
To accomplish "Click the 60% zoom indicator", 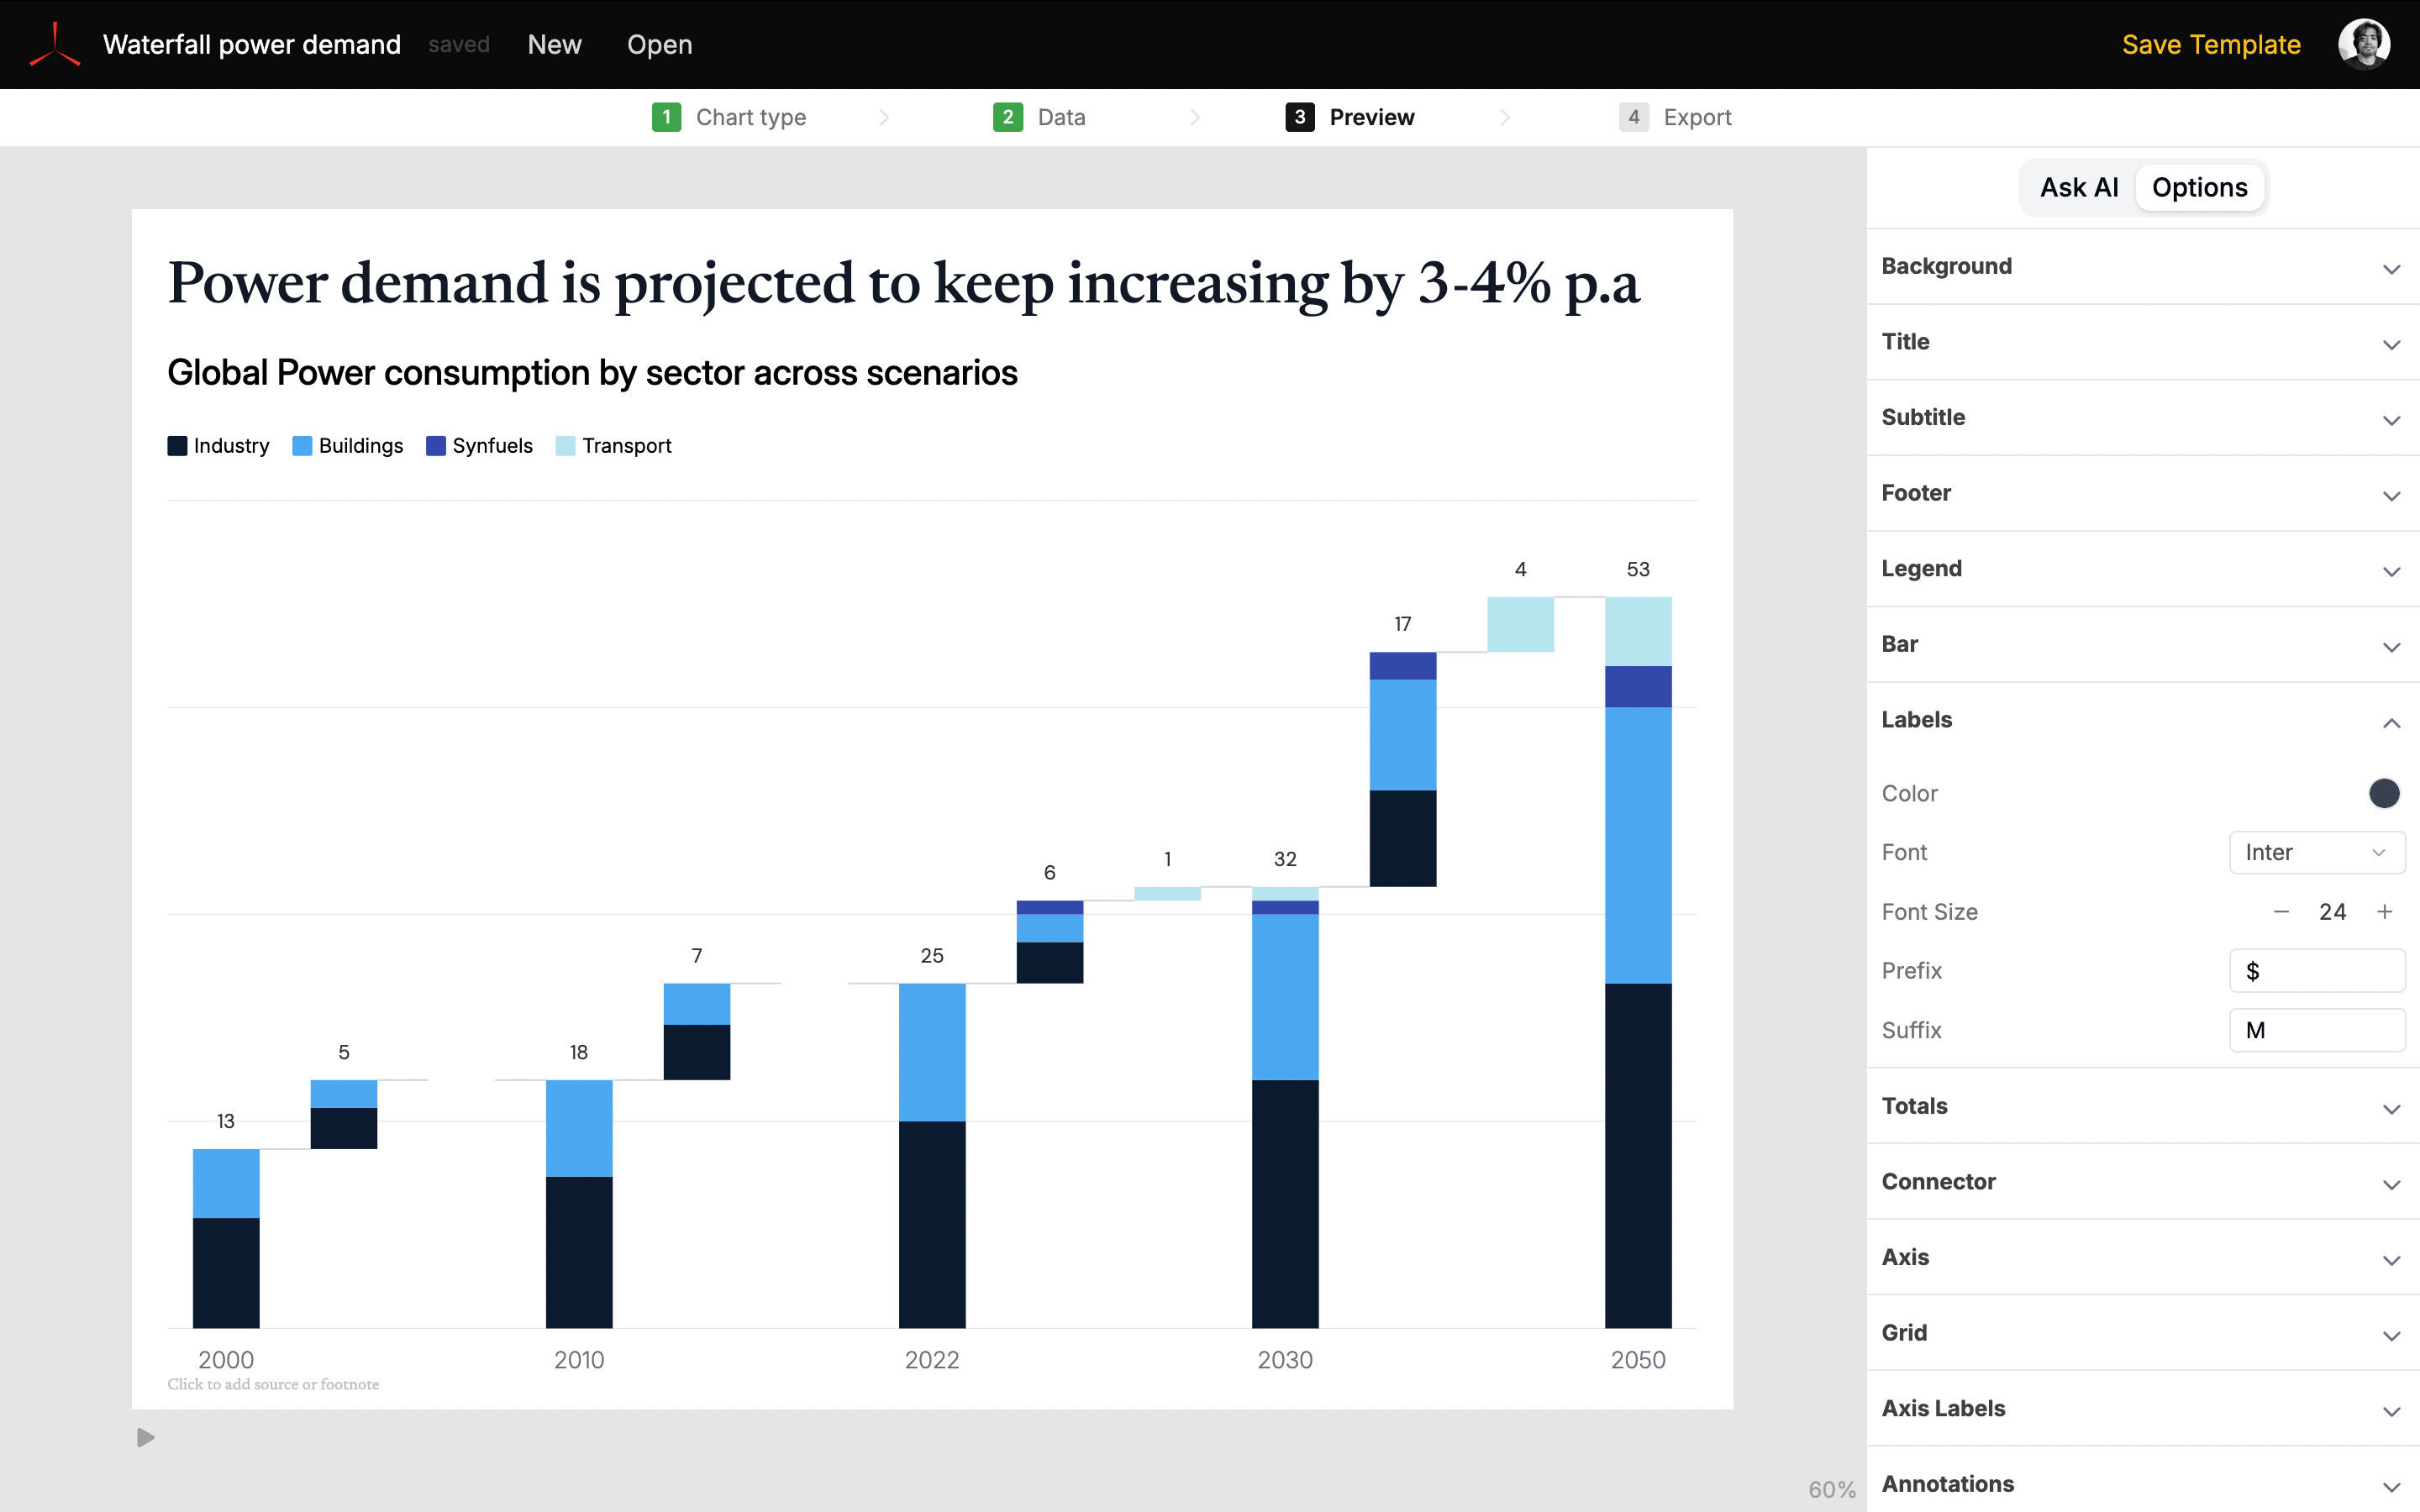I will [1831, 1489].
